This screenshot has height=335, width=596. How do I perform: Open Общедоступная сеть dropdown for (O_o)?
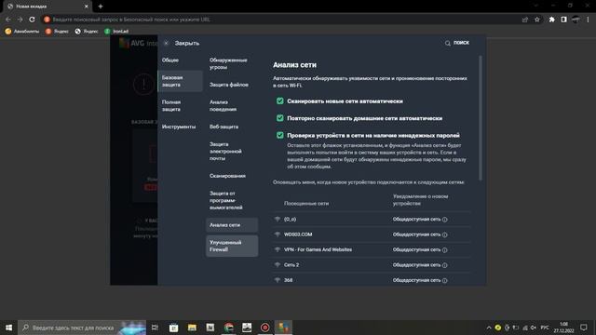pyautogui.click(x=416, y=220)
